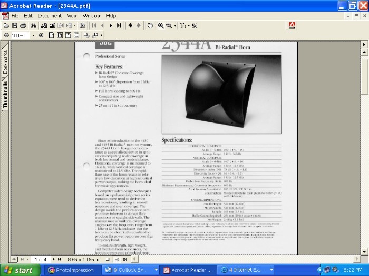Viewport: 369px width, 276px height.
Task: Expand the Internet Explorer taskbar group arrow
Action: click(271, 270)
